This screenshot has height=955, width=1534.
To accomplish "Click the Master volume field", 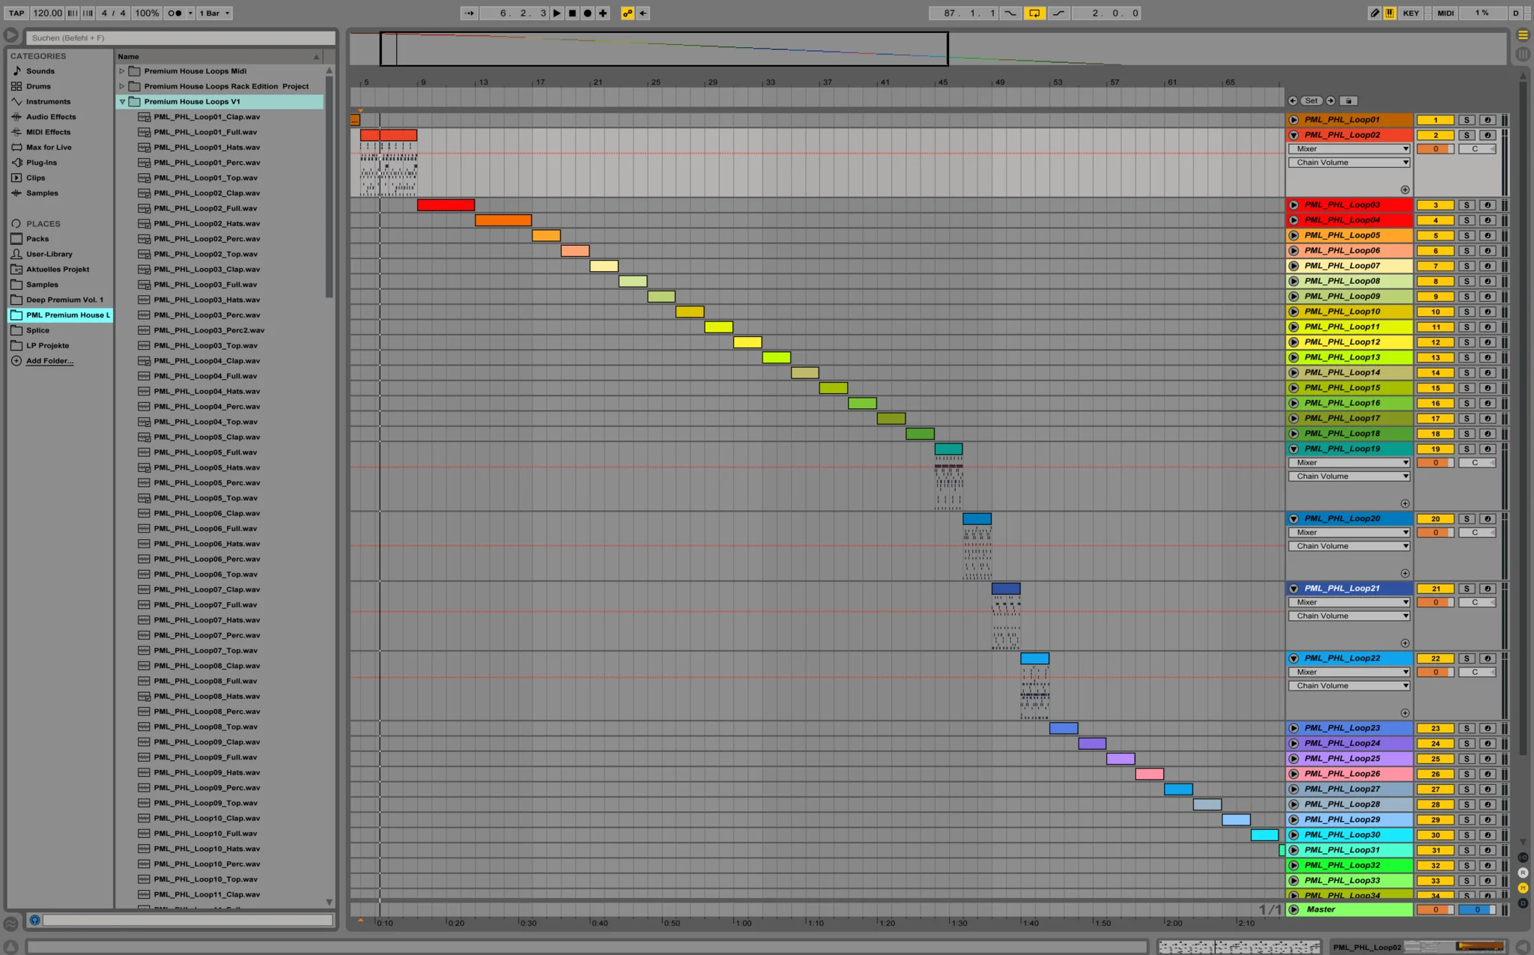I will pos(1435,910).
